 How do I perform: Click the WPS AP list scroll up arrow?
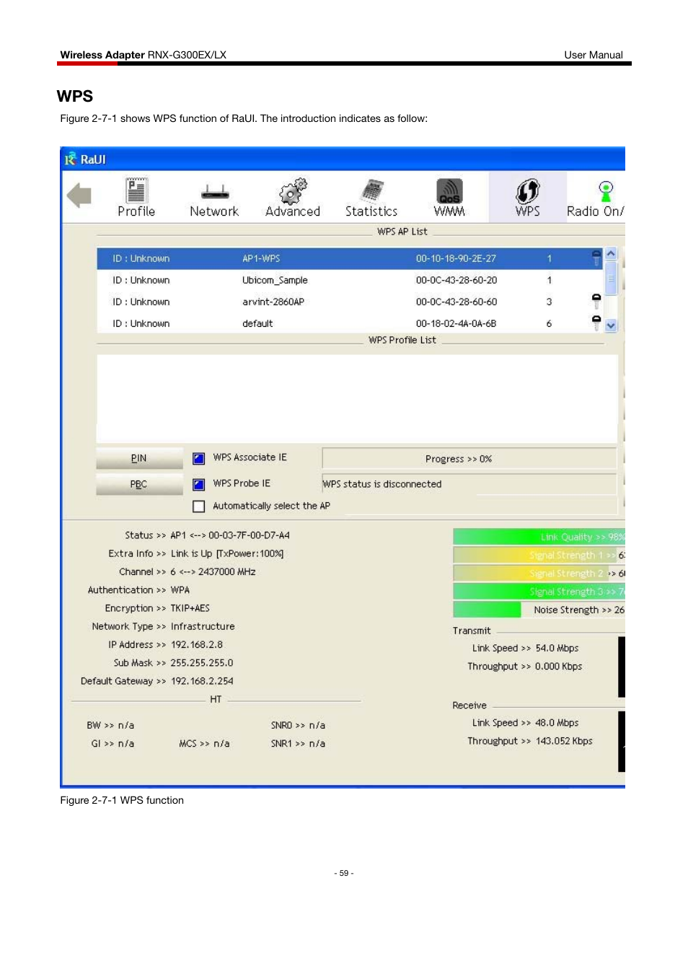coord(611,254)
